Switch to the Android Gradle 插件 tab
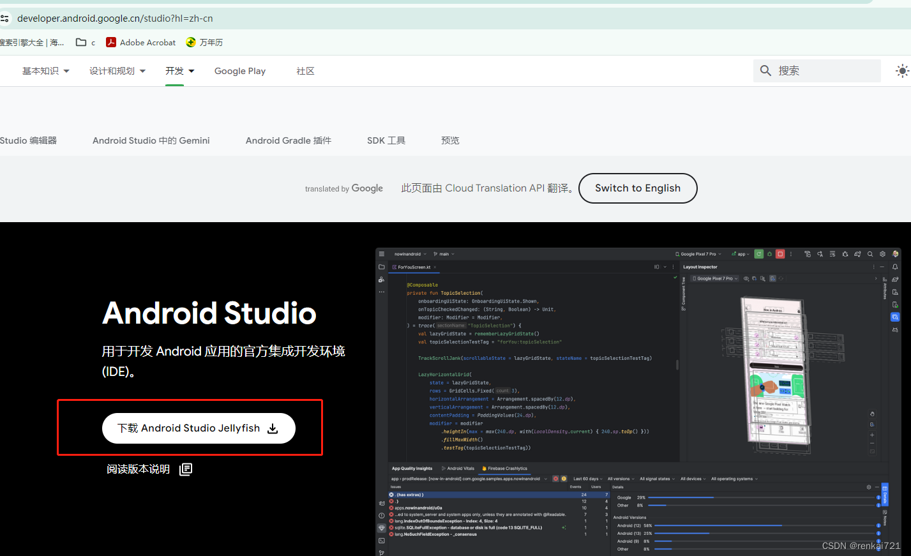Viewport: 911px width, 556px height. coord(289,140)
